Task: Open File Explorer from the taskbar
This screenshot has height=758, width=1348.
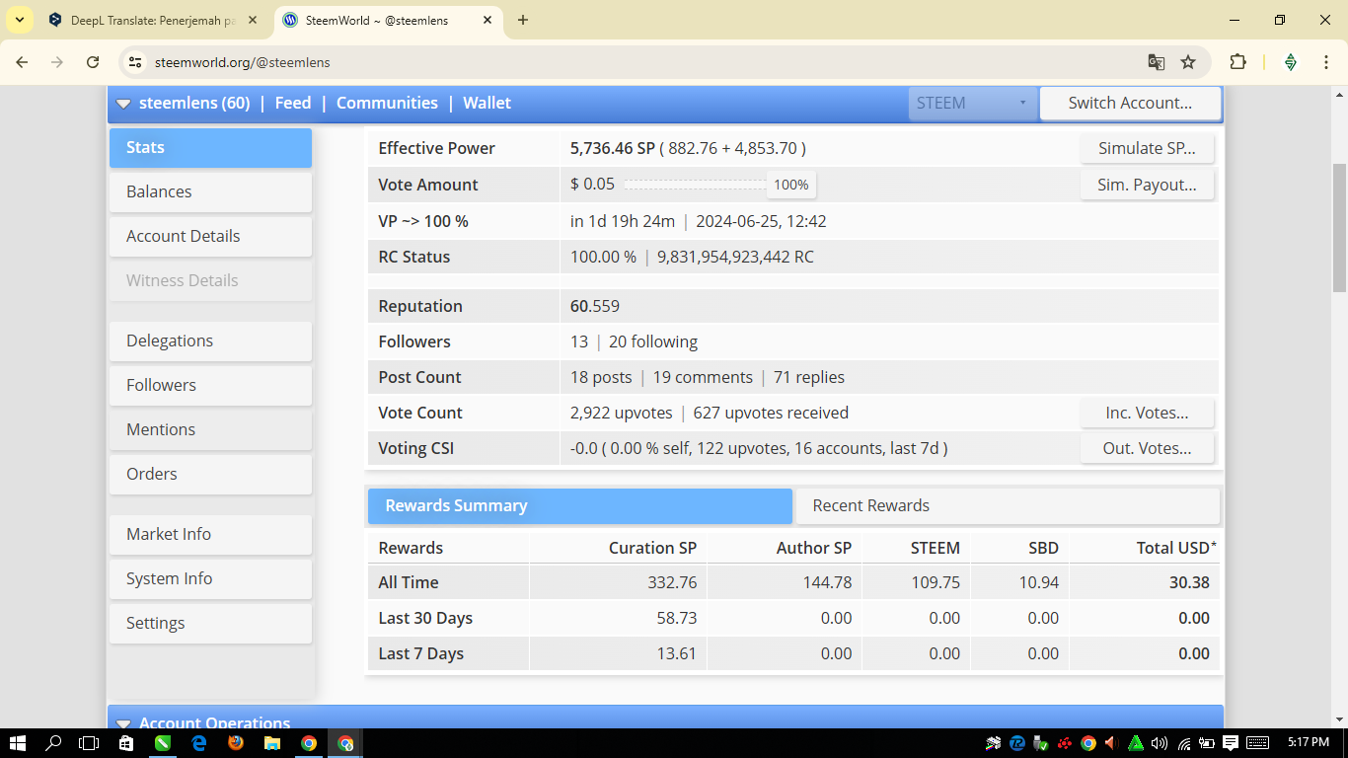Action: click(x=272, y=743)
